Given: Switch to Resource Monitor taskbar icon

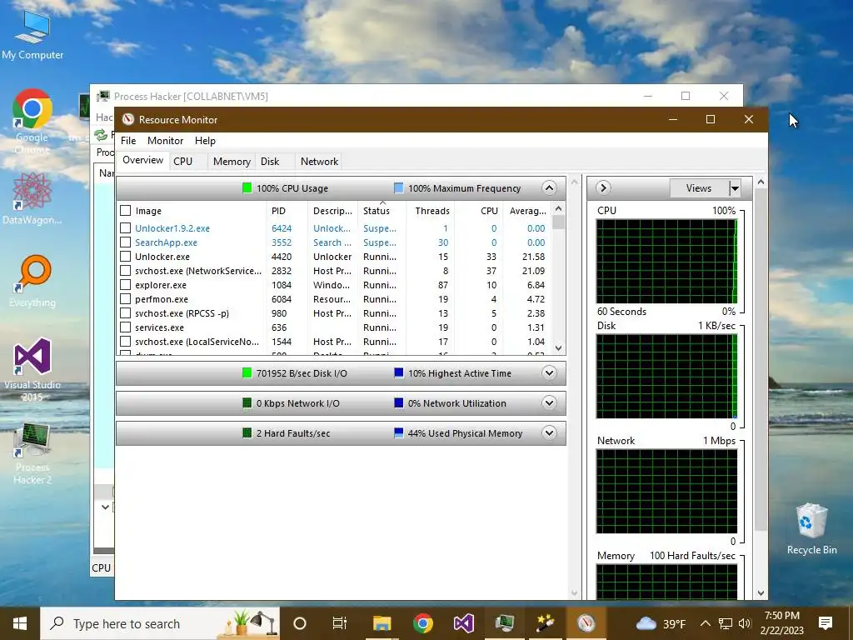Looking at the screenshot, I should [586, 623].
